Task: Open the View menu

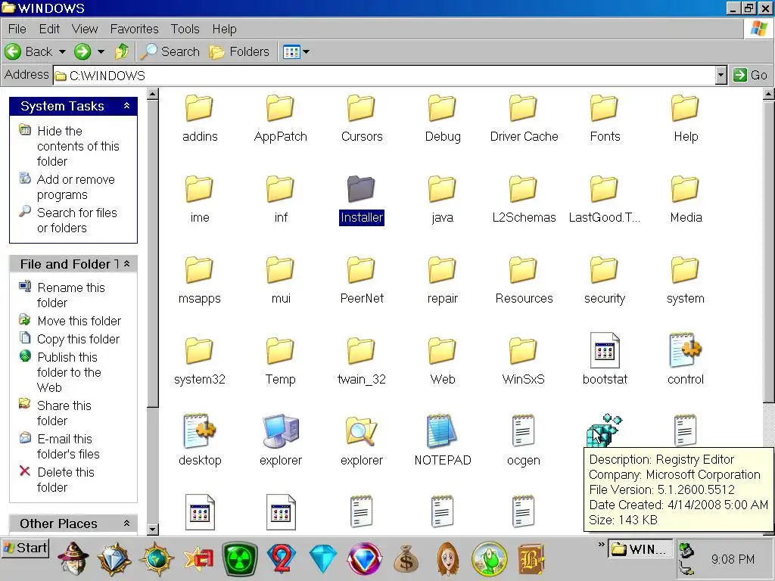Action: point(85,30)
